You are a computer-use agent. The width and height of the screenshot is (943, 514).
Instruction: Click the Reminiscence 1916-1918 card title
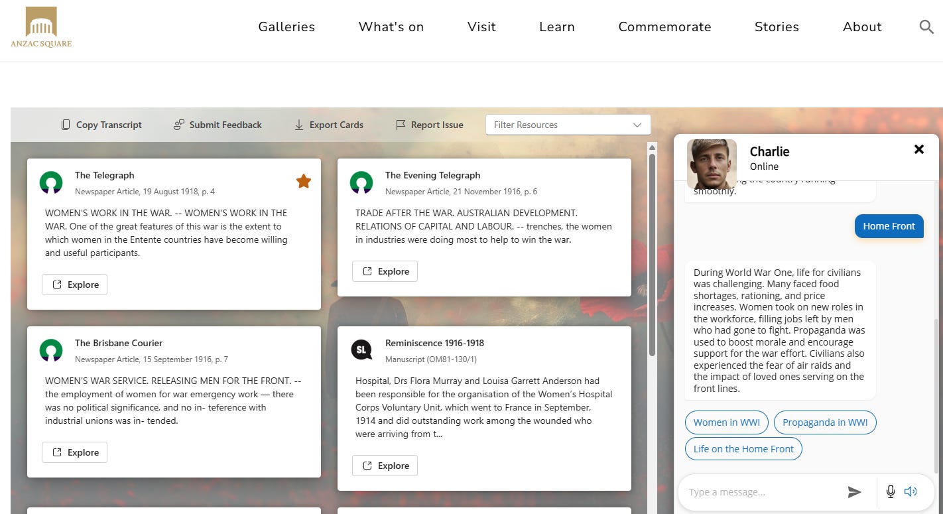434,343
